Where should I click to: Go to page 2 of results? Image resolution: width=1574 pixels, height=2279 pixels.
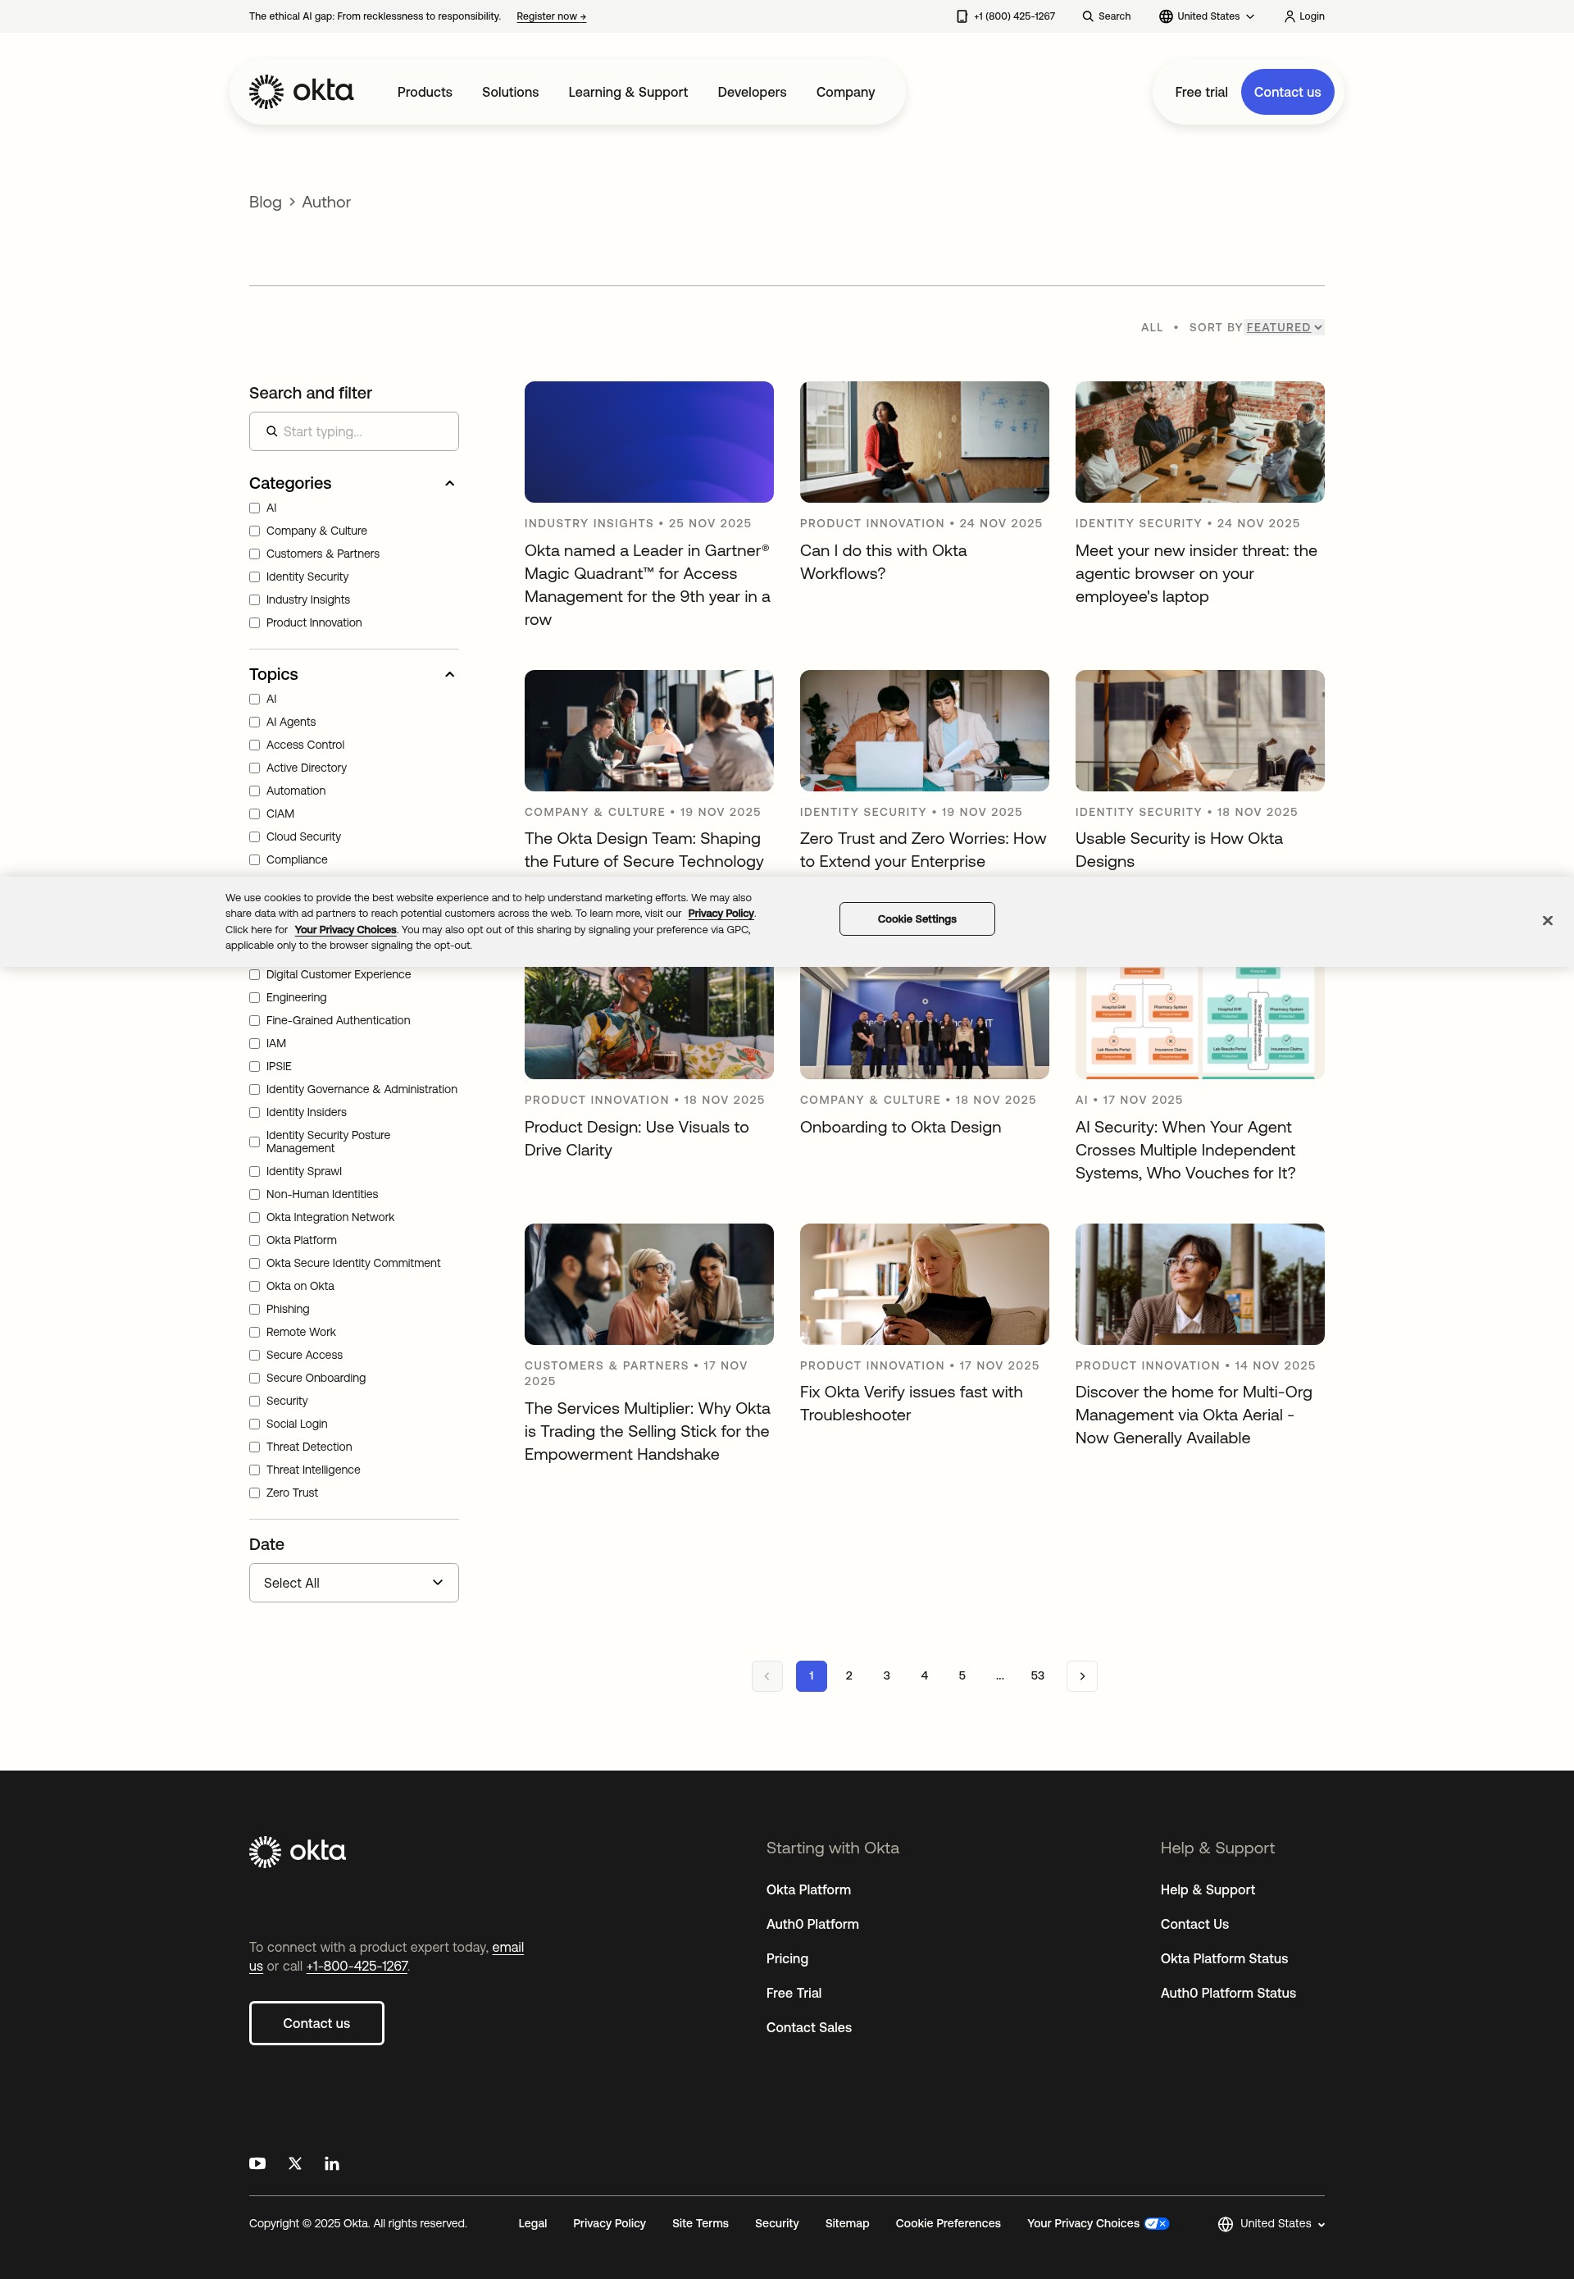(x=849, y=1676)
